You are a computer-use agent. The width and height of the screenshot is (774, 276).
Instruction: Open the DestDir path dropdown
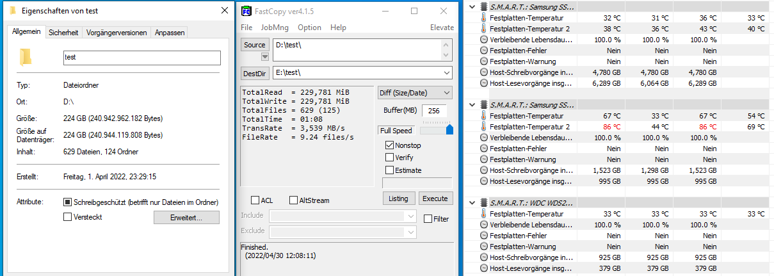446,72
